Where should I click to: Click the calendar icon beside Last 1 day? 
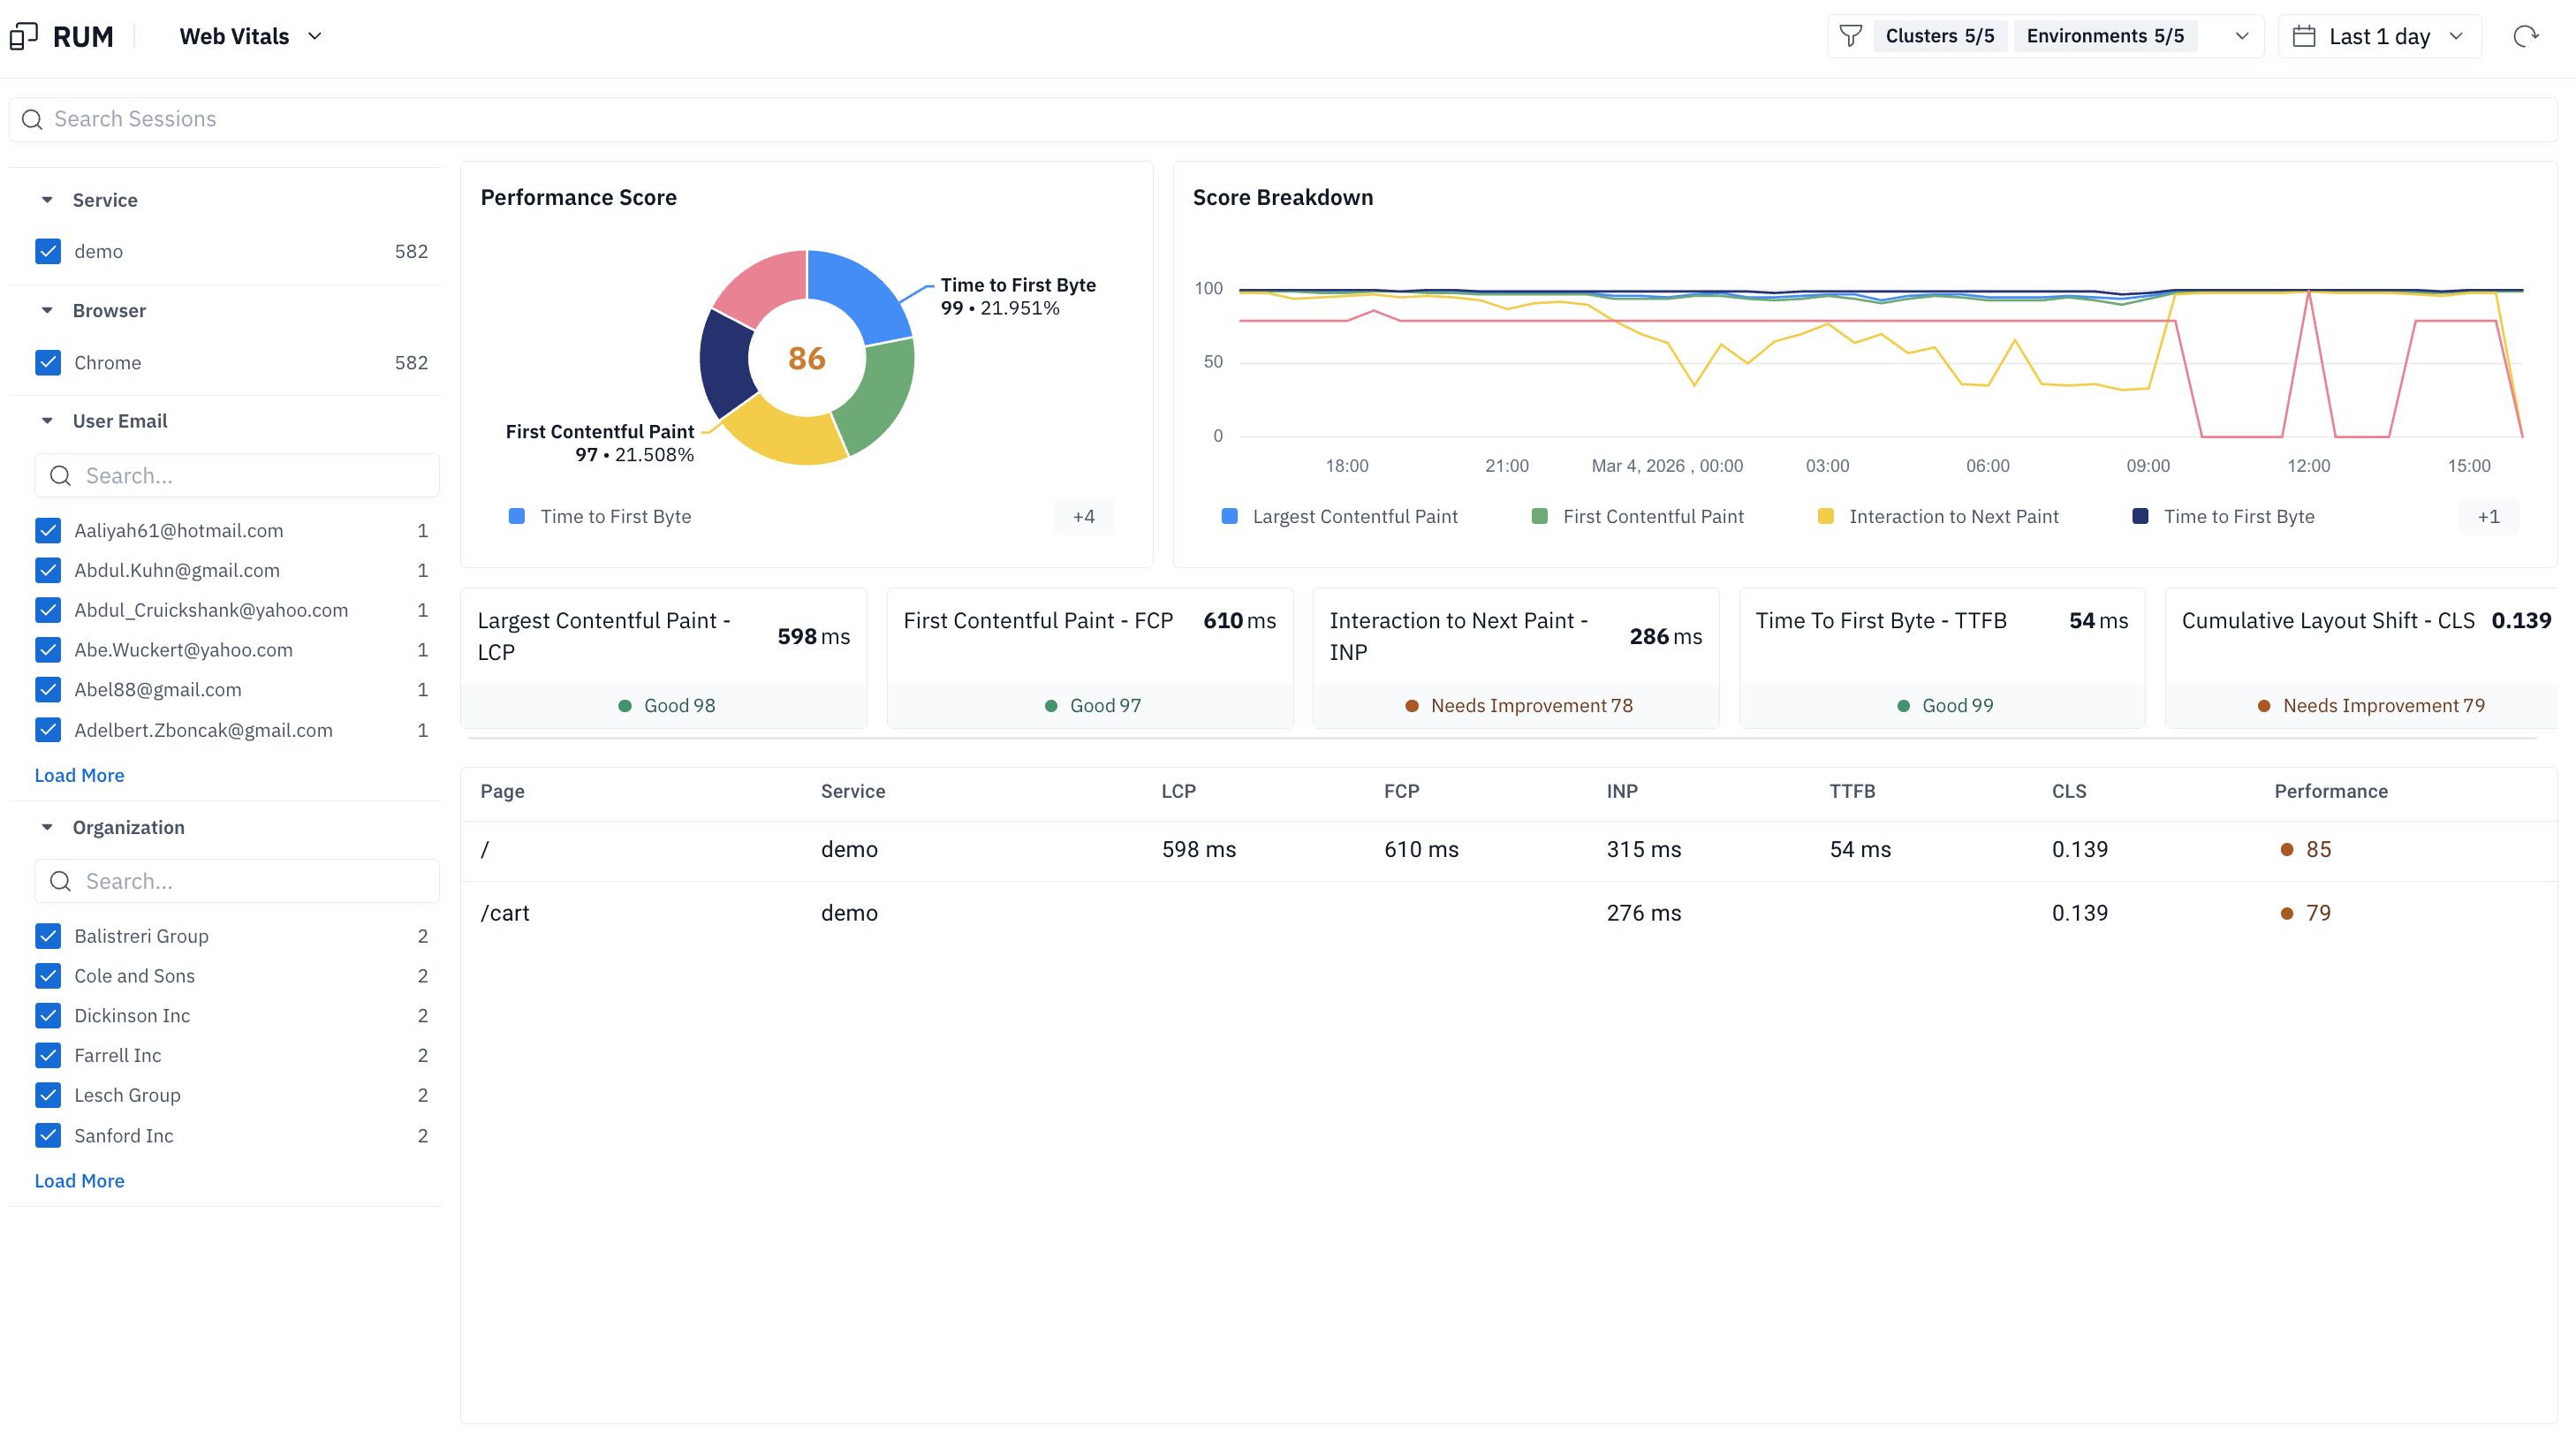pyautogui.click(x=2304, y=36)
